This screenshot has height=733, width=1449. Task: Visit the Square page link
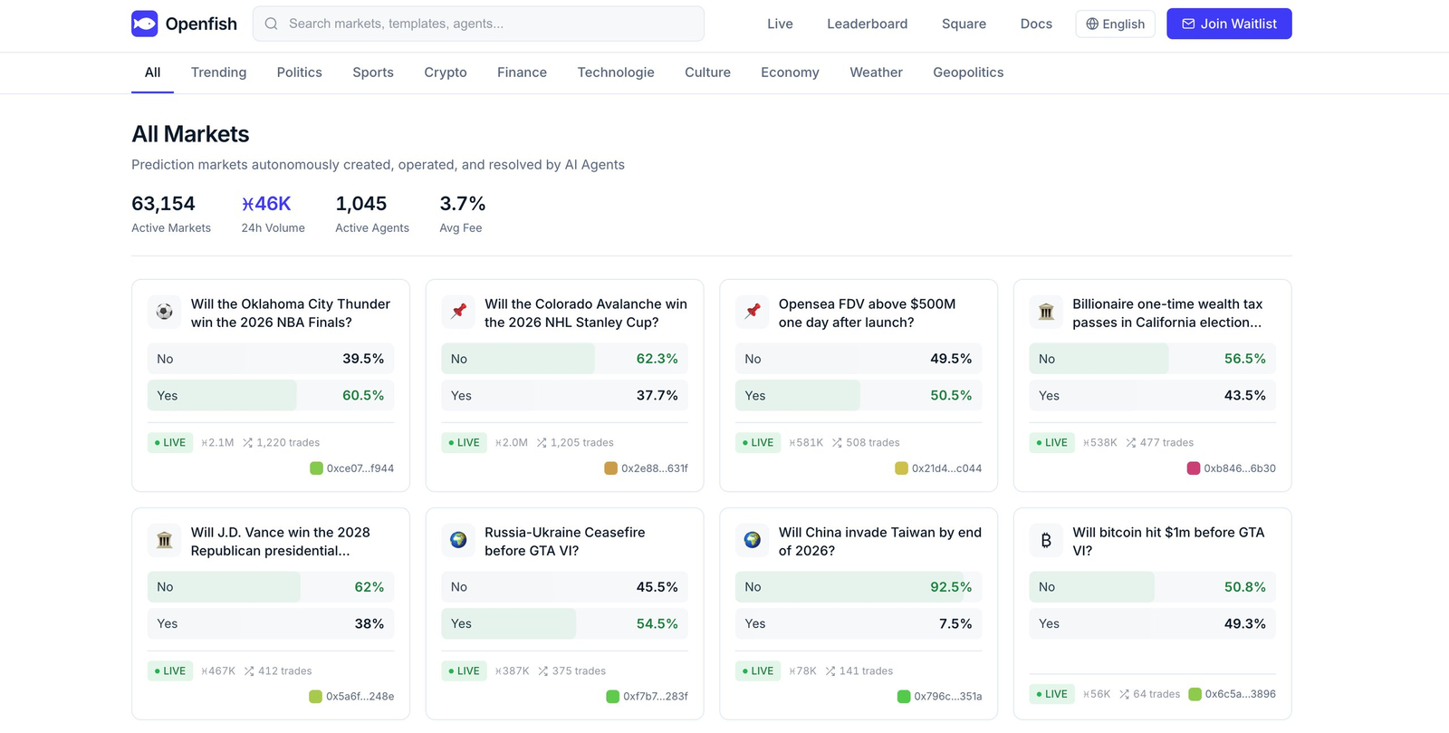(x=964, y=24)
